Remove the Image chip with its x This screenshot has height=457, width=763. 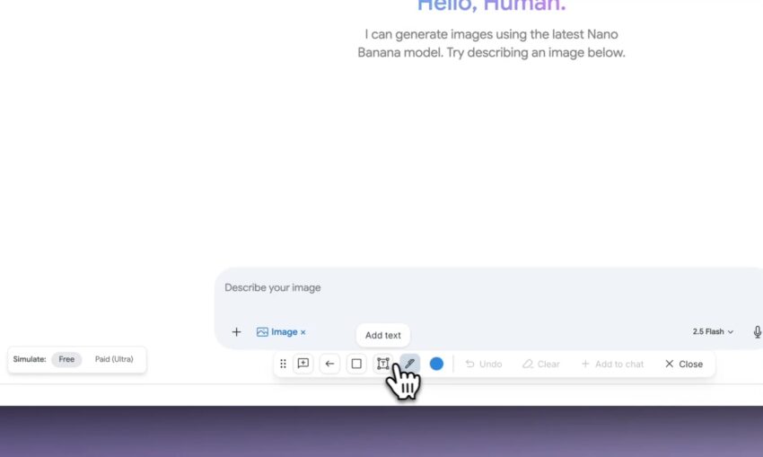(303, 332)
